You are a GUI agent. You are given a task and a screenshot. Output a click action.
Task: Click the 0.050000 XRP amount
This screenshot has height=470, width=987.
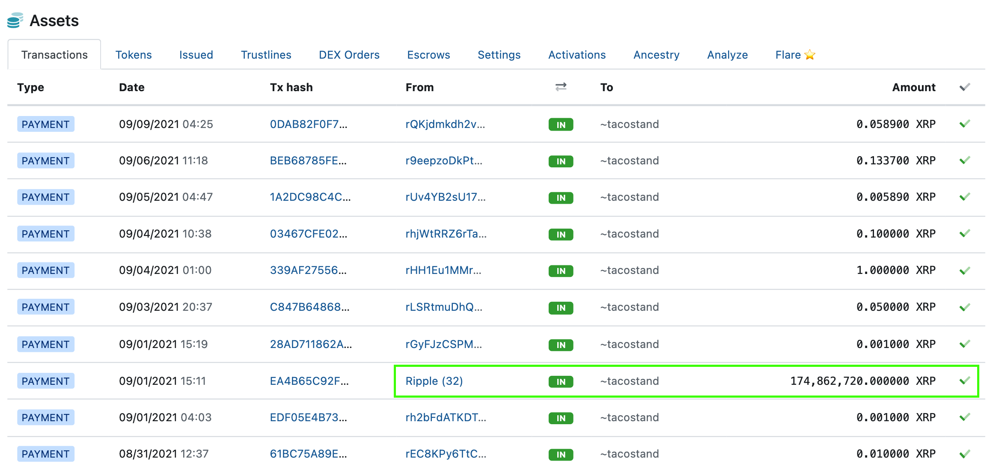tap(896, 307)
